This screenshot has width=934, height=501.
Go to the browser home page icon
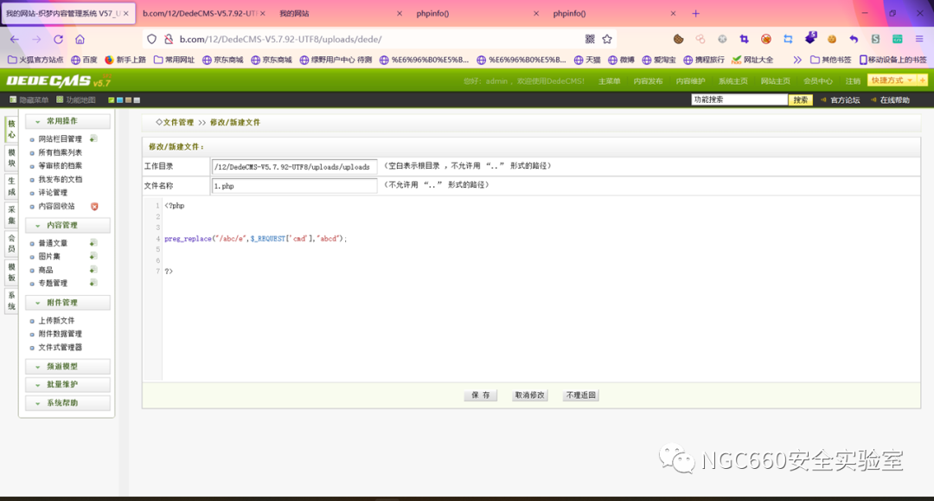(x=80, y=39)
